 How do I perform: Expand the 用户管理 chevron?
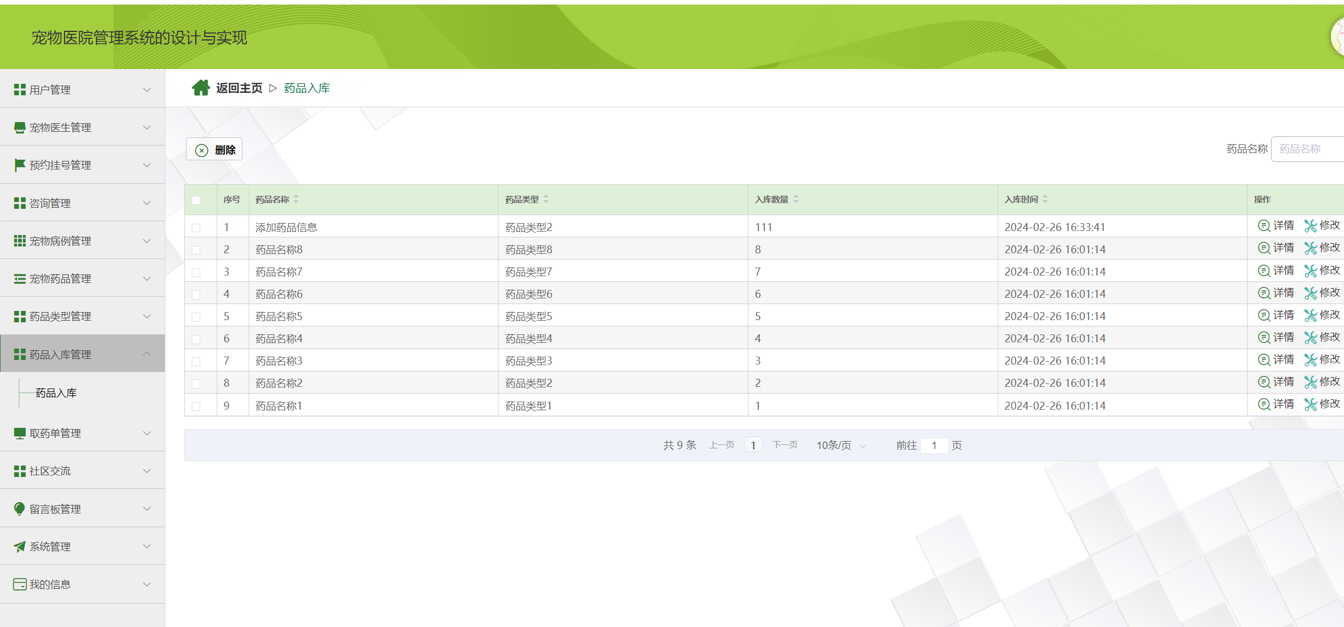(x=147, y=90)
